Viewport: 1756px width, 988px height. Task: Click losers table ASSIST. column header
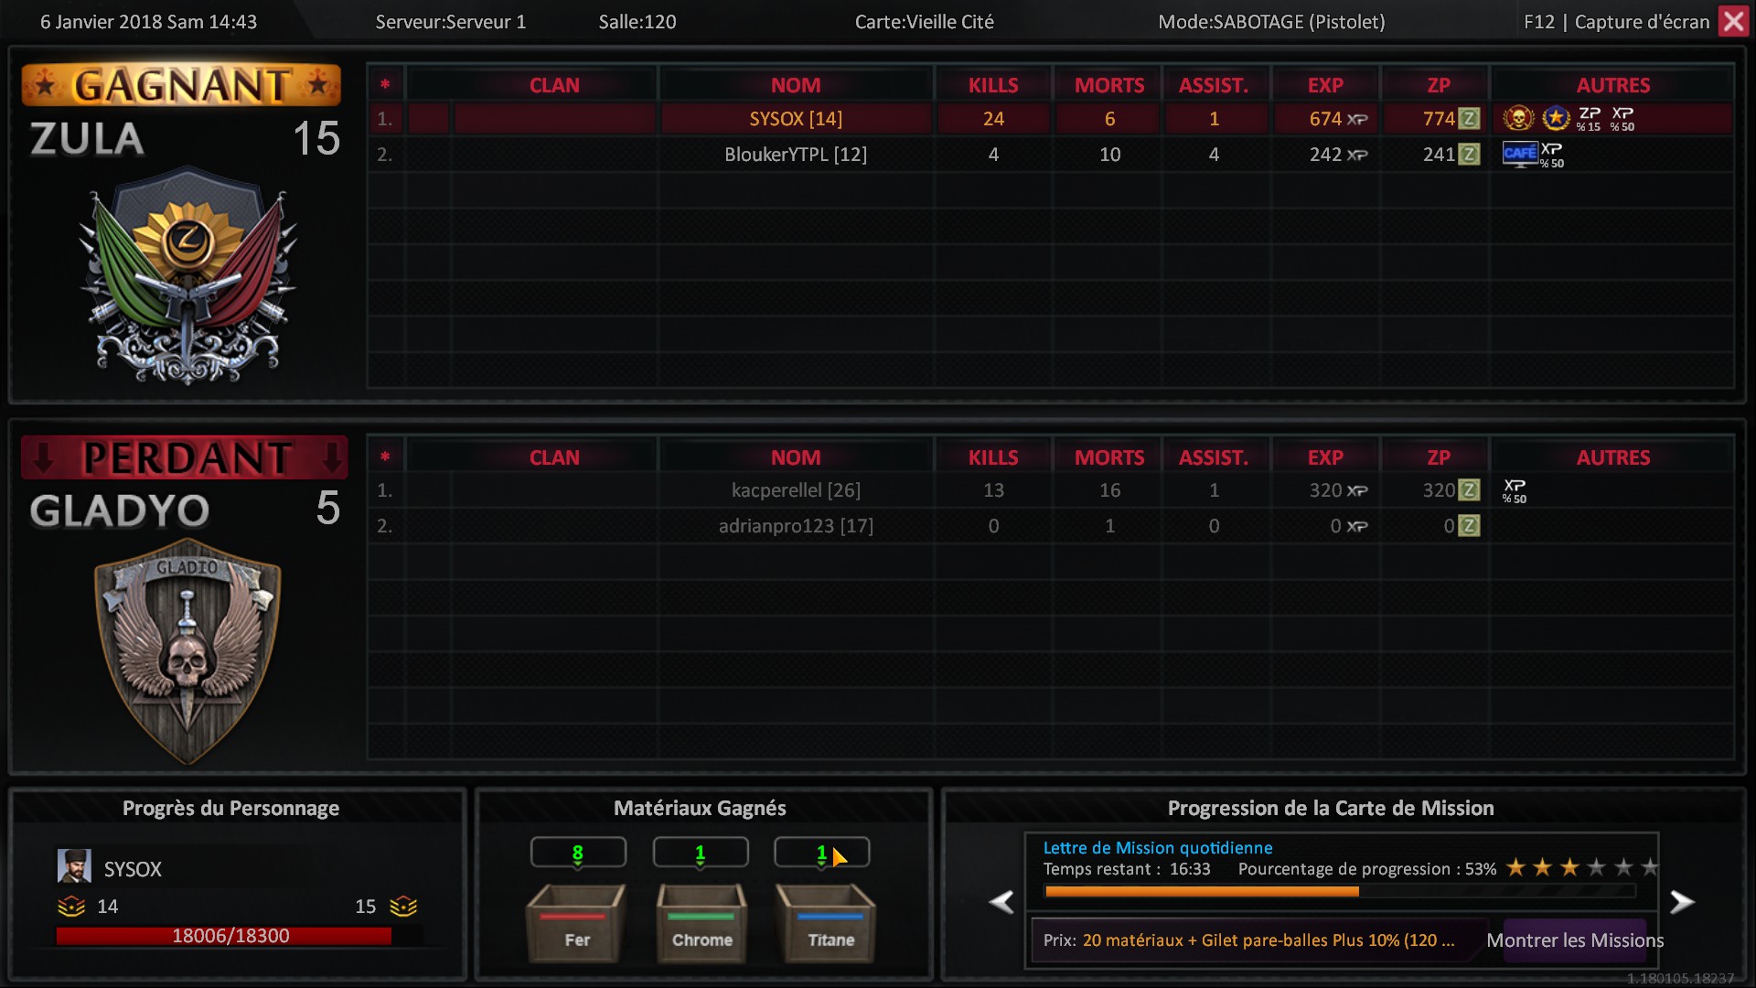click(1213, 457)
